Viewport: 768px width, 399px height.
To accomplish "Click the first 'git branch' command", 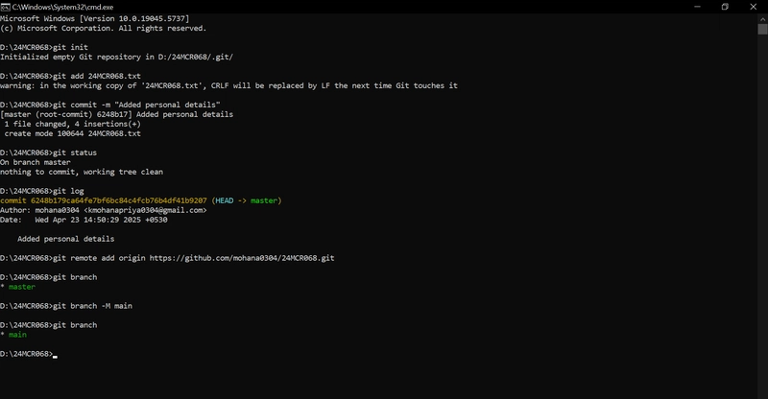I will [x=75, y=277].
